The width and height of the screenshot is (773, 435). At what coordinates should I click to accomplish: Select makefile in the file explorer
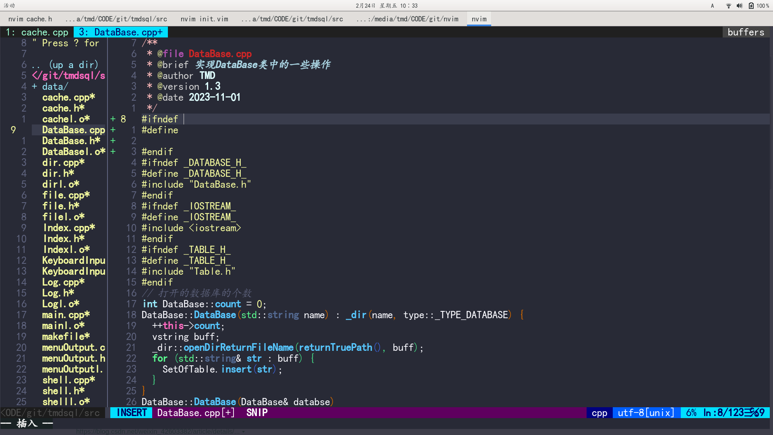point(65,336)
